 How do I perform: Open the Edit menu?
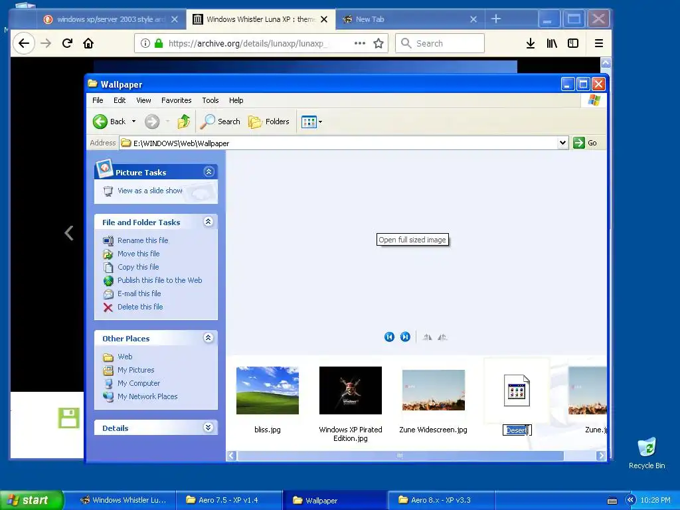120,100
